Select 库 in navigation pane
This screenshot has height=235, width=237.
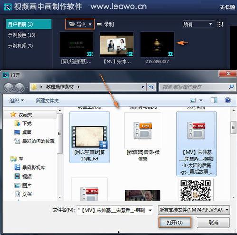pos(20,159)
